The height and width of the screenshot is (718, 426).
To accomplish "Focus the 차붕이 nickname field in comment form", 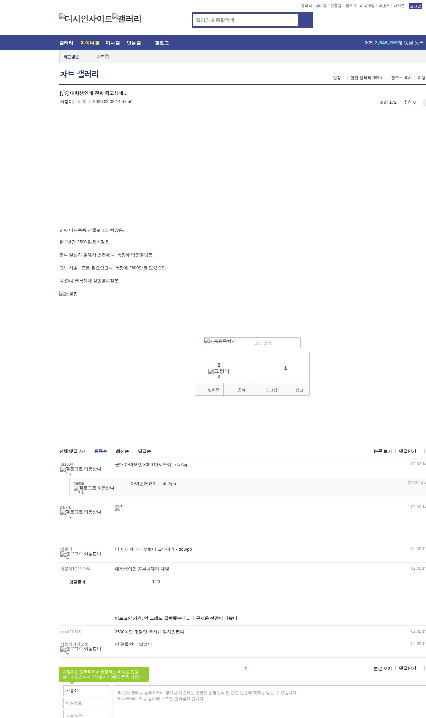I will coord(87,691).
